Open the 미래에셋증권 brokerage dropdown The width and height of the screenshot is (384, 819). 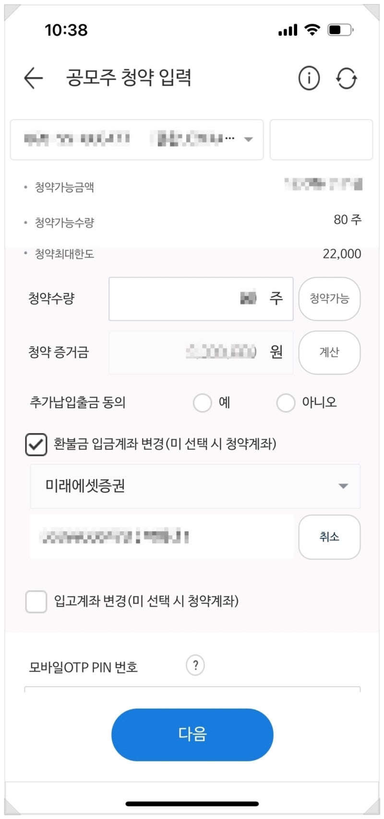pyautogui.click(x=195, y=486)
